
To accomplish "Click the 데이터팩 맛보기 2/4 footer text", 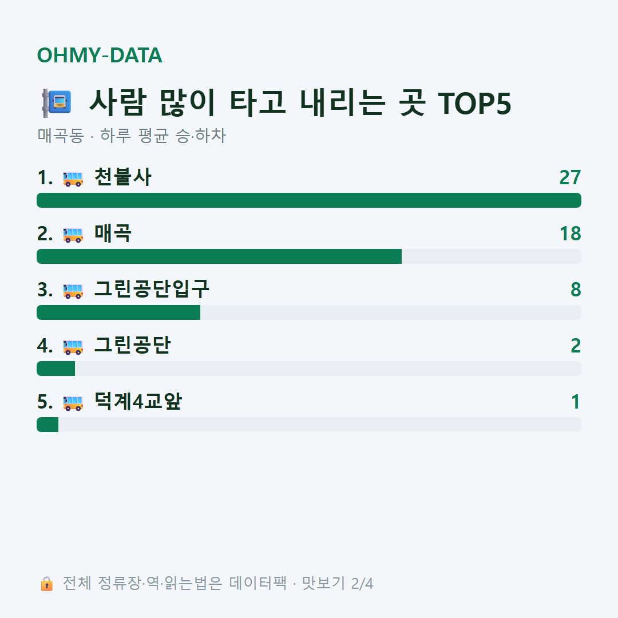I will coord(301,583).
